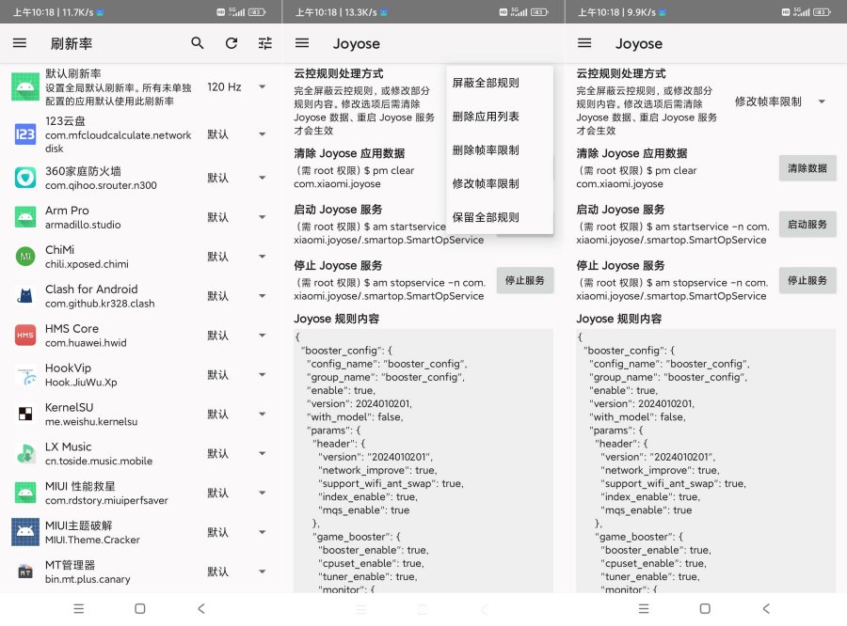
Task: Click the MT管理器 app icon
Action: click(x=25, y=571)
